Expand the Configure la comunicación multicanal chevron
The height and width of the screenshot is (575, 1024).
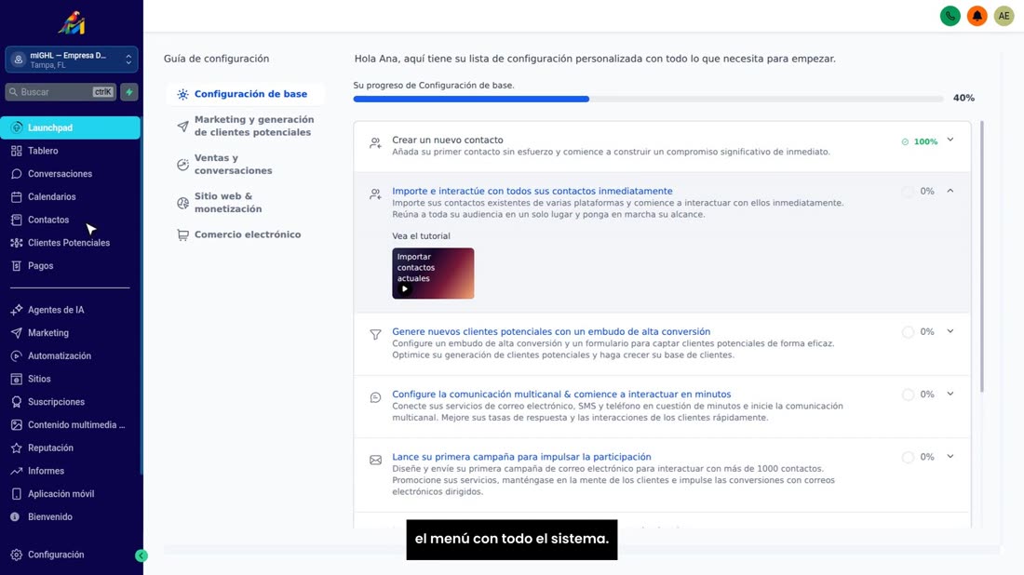950,394
